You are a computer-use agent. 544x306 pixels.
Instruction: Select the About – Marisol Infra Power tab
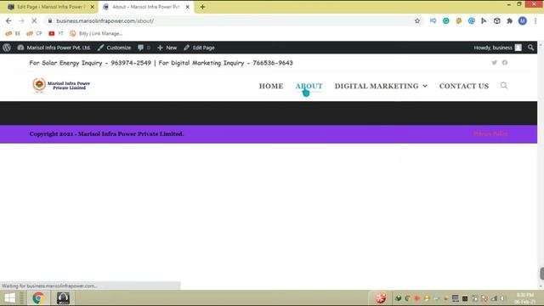pyautogui.click(x=145, y=7)
